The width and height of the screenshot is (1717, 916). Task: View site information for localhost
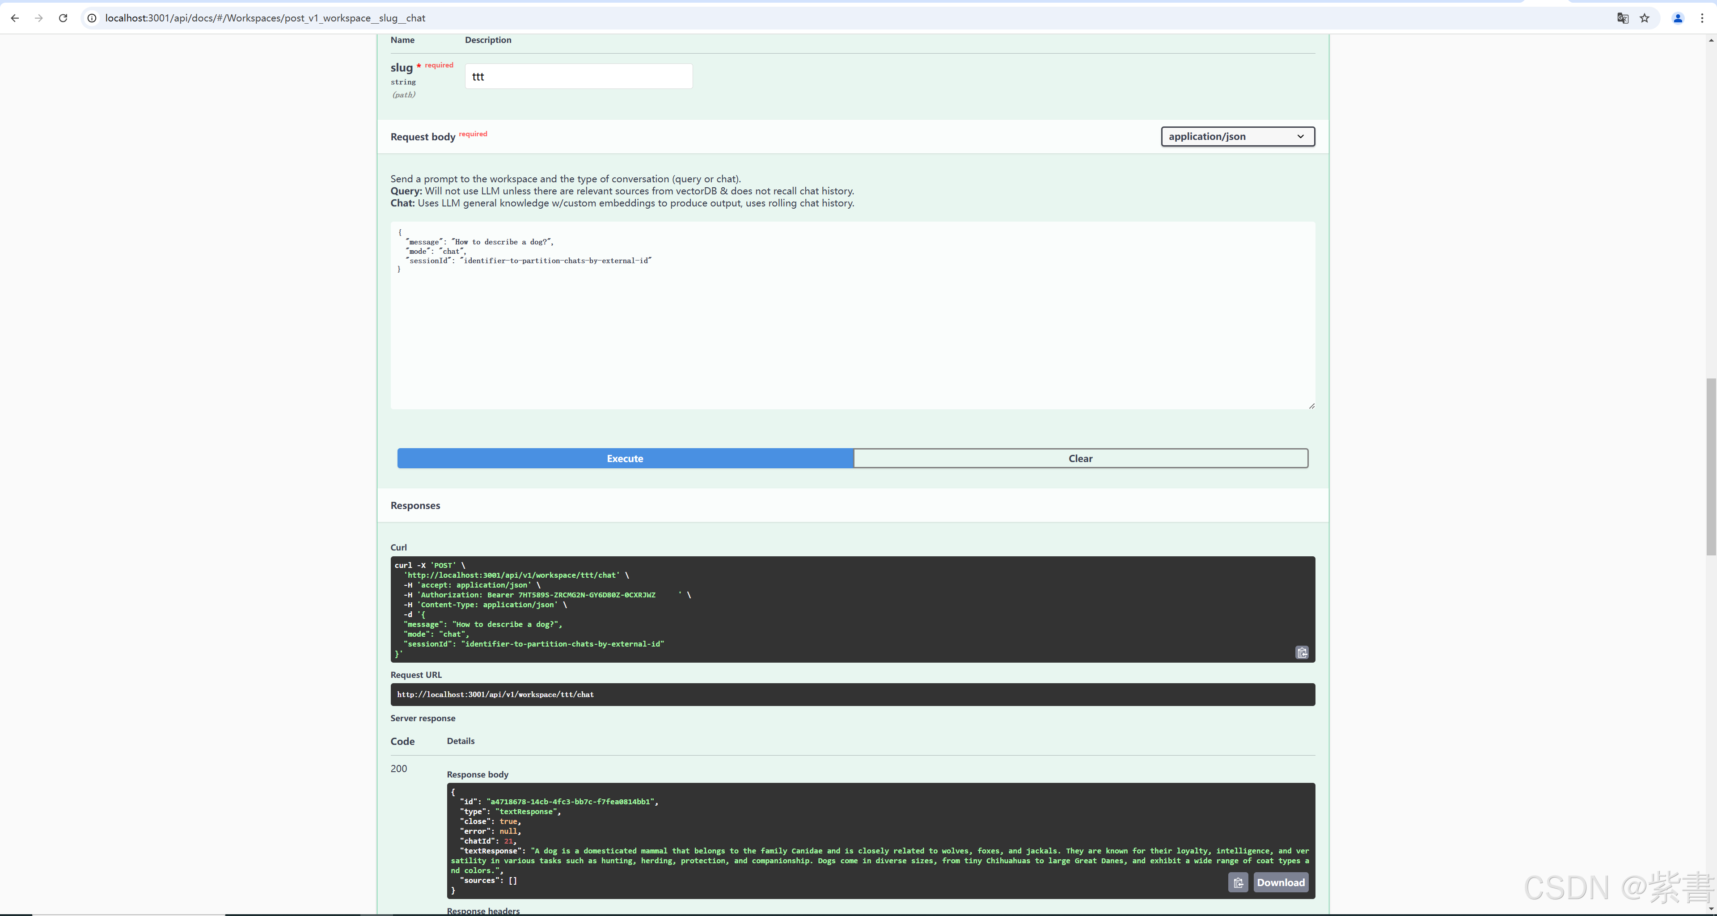(92, 18)
